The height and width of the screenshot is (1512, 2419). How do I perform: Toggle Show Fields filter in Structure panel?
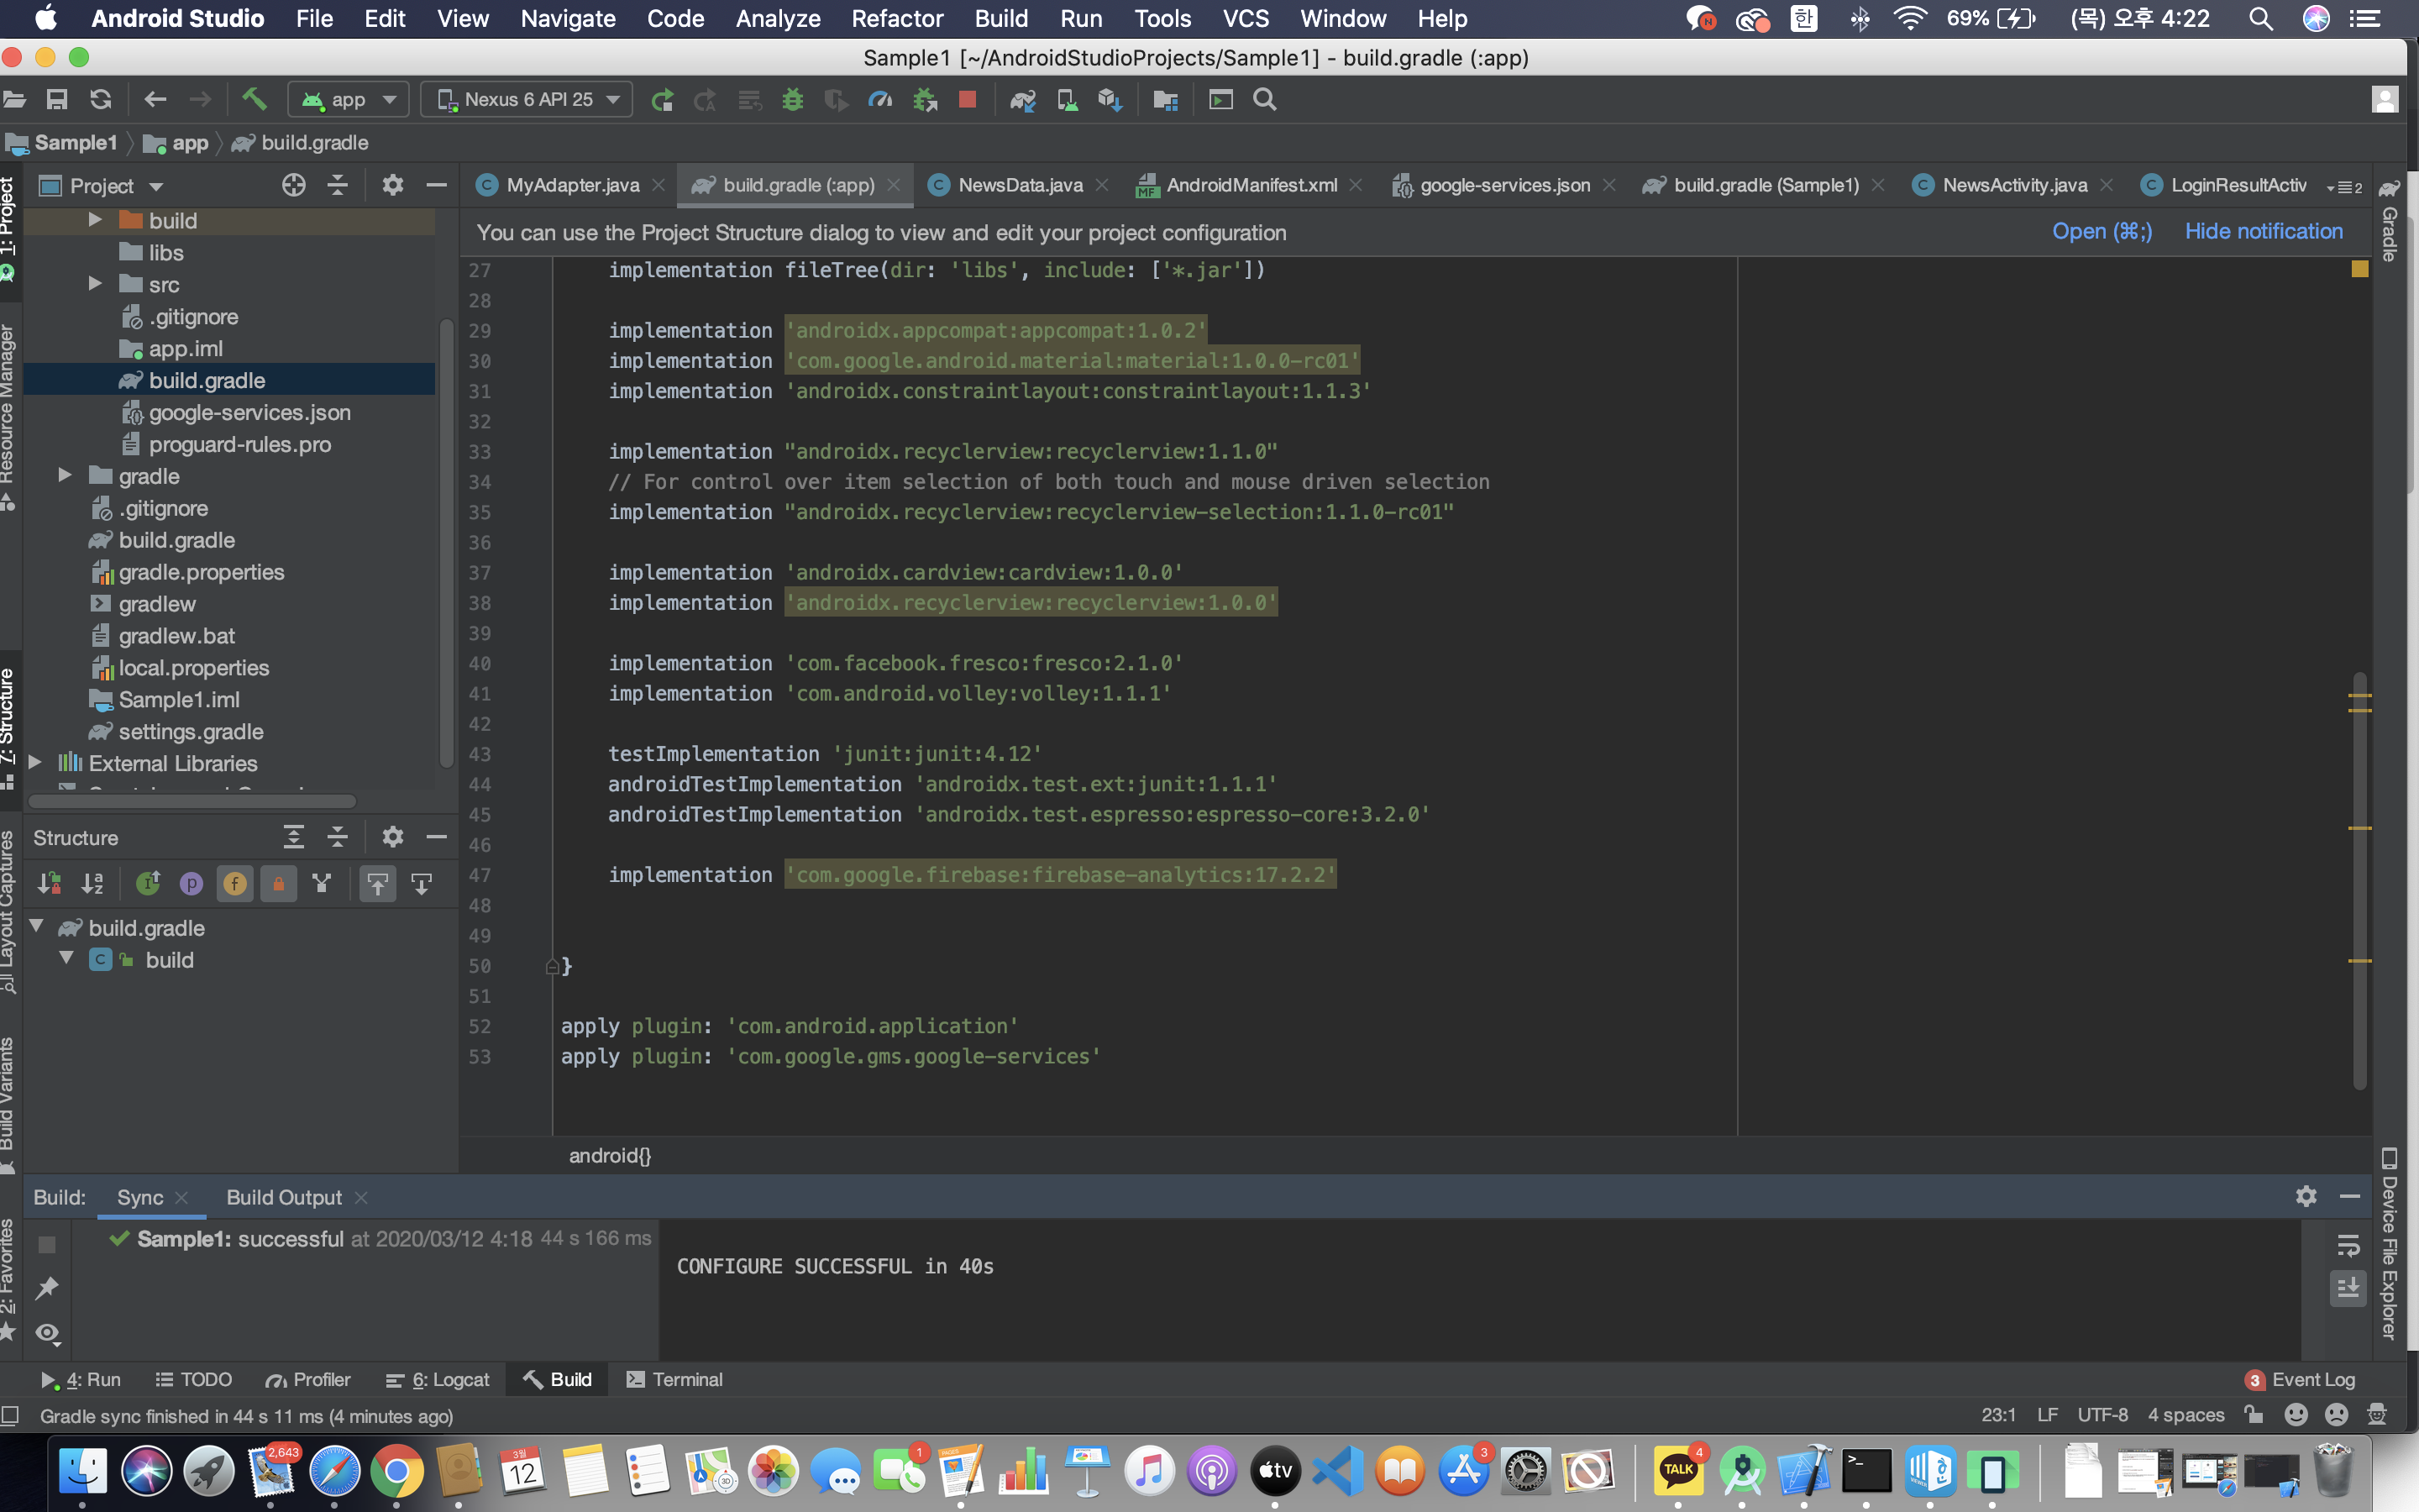point(235,884)
